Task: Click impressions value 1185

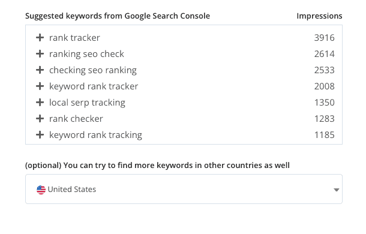Action: (x=324, y=135)
